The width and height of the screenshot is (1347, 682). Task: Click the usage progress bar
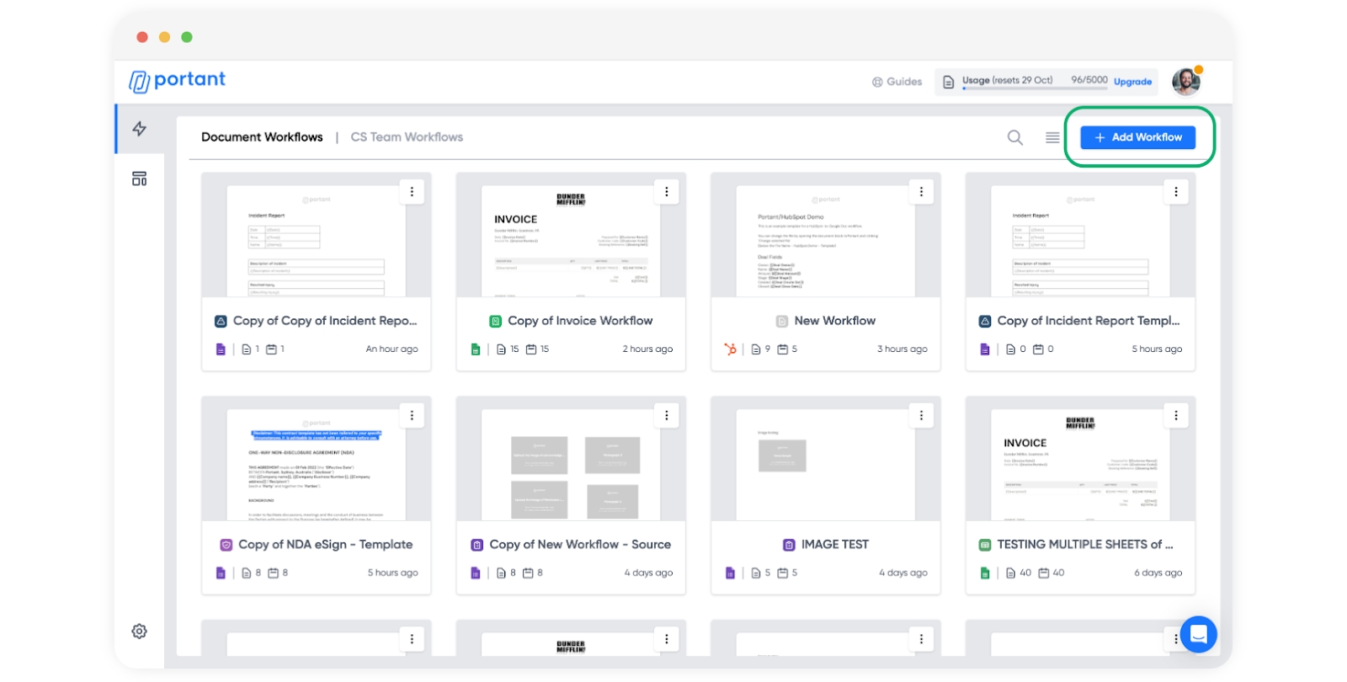click(1035, 88)
